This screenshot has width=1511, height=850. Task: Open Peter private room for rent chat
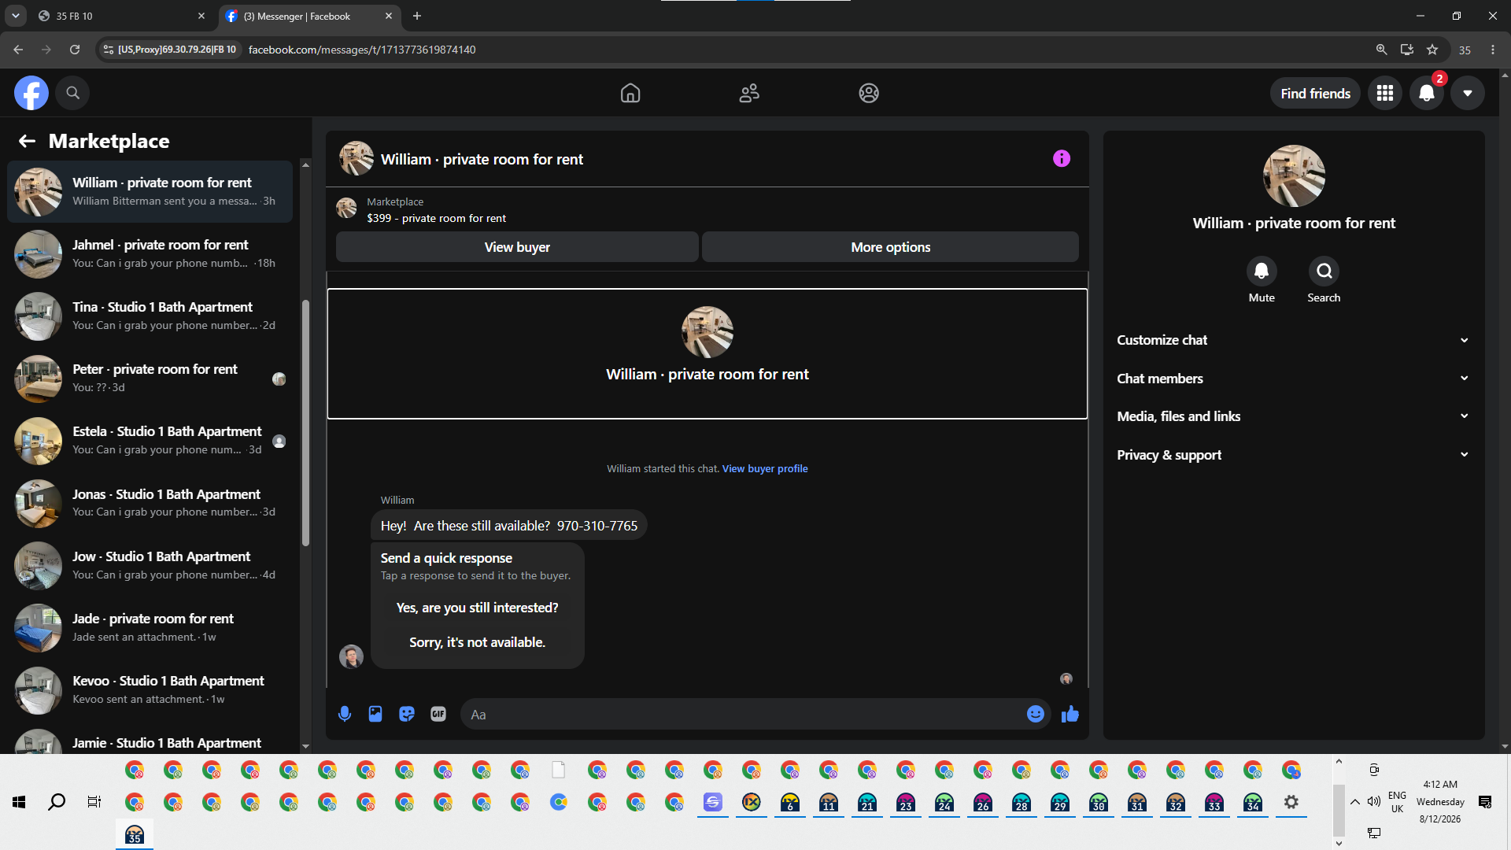(150, 378)
